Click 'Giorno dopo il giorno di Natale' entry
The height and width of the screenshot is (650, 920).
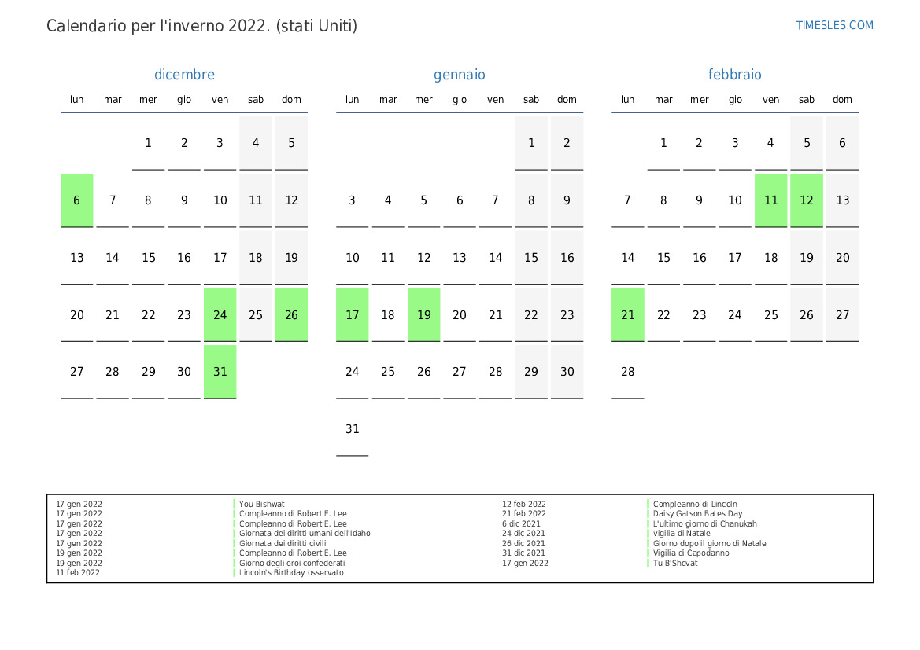709,543
